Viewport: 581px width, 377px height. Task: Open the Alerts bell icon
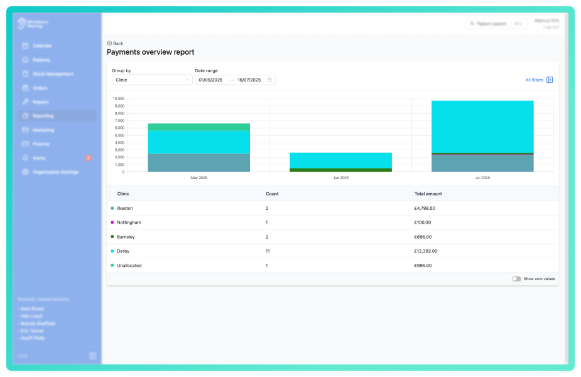tap(25, 158)
